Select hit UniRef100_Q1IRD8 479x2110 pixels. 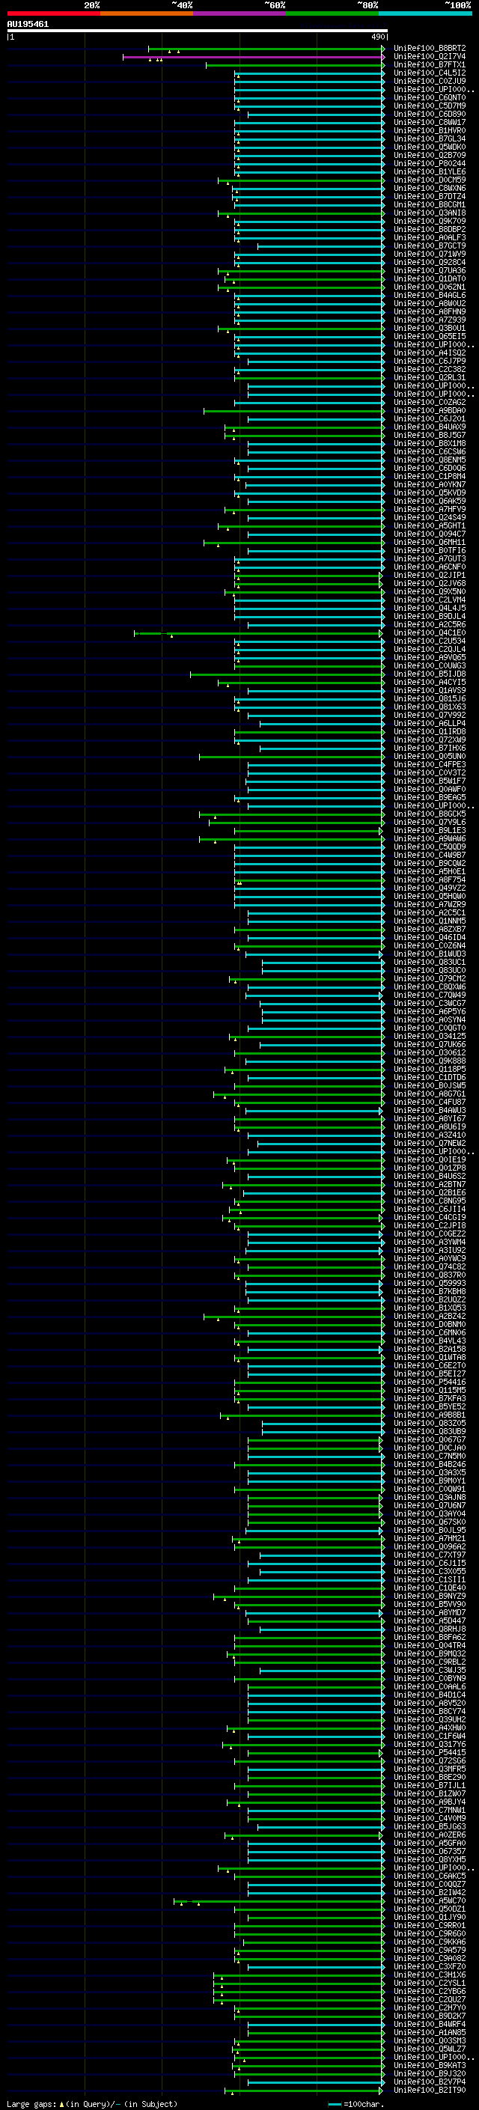(429, 731)
